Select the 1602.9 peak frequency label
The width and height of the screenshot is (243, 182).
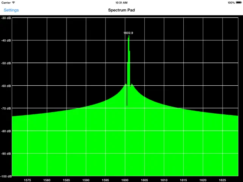(128, 33)
